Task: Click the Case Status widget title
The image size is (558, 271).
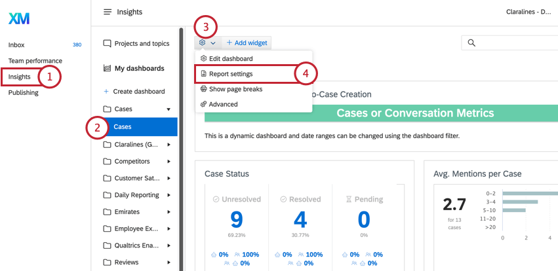Action: point(227,173)
